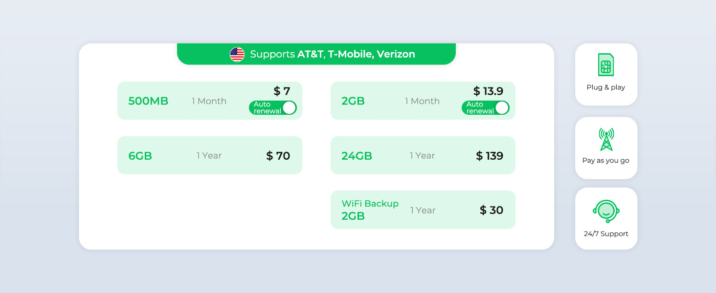Image resolution: width=716 pixels, height=293 pixels.
Task: Click the 2GB monthly plan label
Action: click(353, 101)
